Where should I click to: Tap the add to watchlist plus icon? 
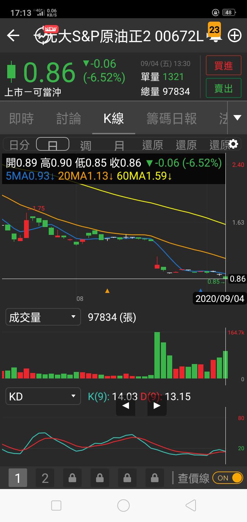click(235, 35)
